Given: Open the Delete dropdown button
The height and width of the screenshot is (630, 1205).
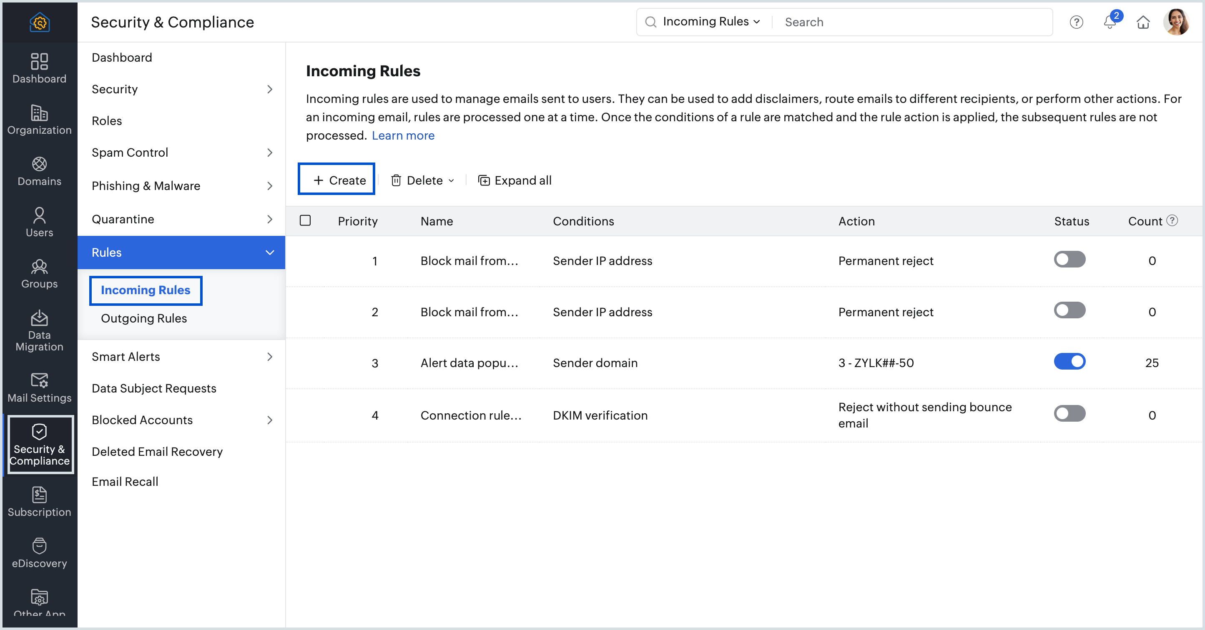Looking at the screenshot, I should (x=423, y=180).
